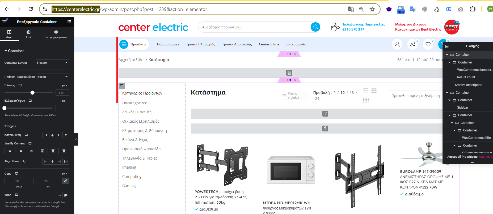Select WooCommerce title in the navigator

pyautogui.click(x=476, y=138)
